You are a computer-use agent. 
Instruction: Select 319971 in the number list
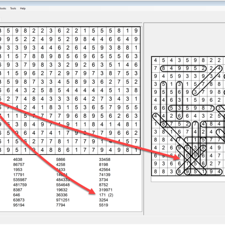tap(106, 190)
